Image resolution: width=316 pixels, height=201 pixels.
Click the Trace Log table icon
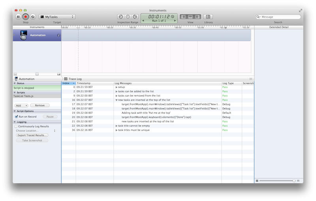66,79
